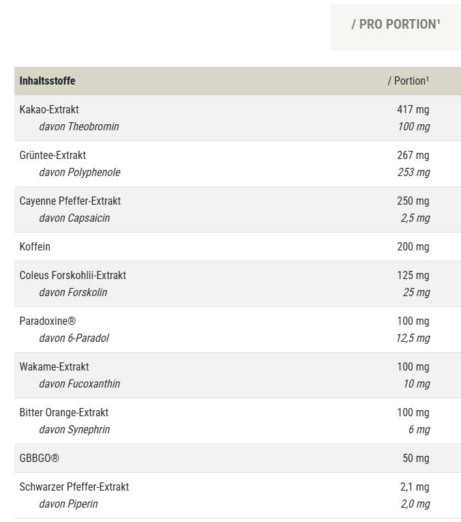This screenshot has width=461, height=522.
Task: Click the davon Polyphenole sub-entry
Action: (x=79, y=172)
